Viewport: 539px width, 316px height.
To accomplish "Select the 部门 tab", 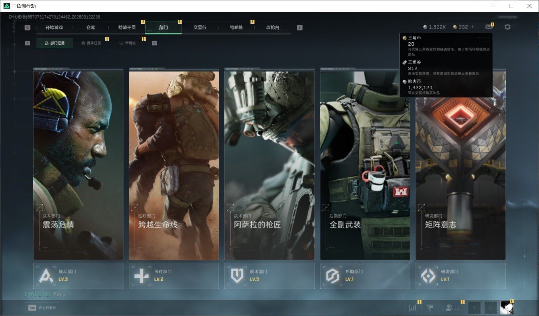I will pyautogui.click(x=163, y=28).
